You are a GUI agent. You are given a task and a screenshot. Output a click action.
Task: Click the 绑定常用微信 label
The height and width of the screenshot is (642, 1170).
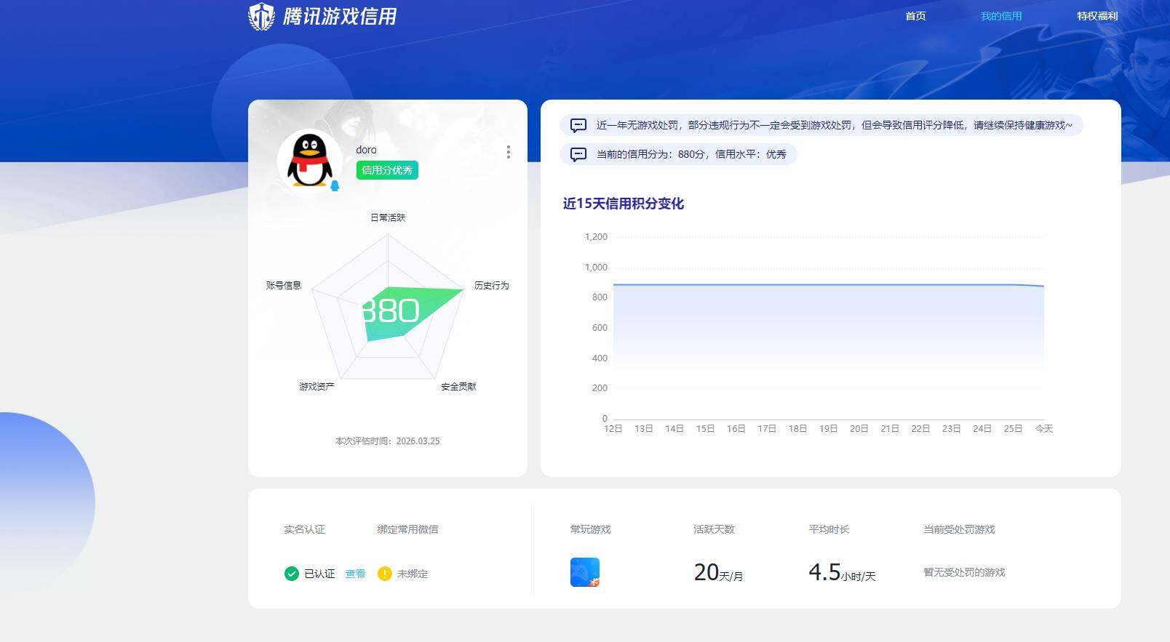(407, 529)
